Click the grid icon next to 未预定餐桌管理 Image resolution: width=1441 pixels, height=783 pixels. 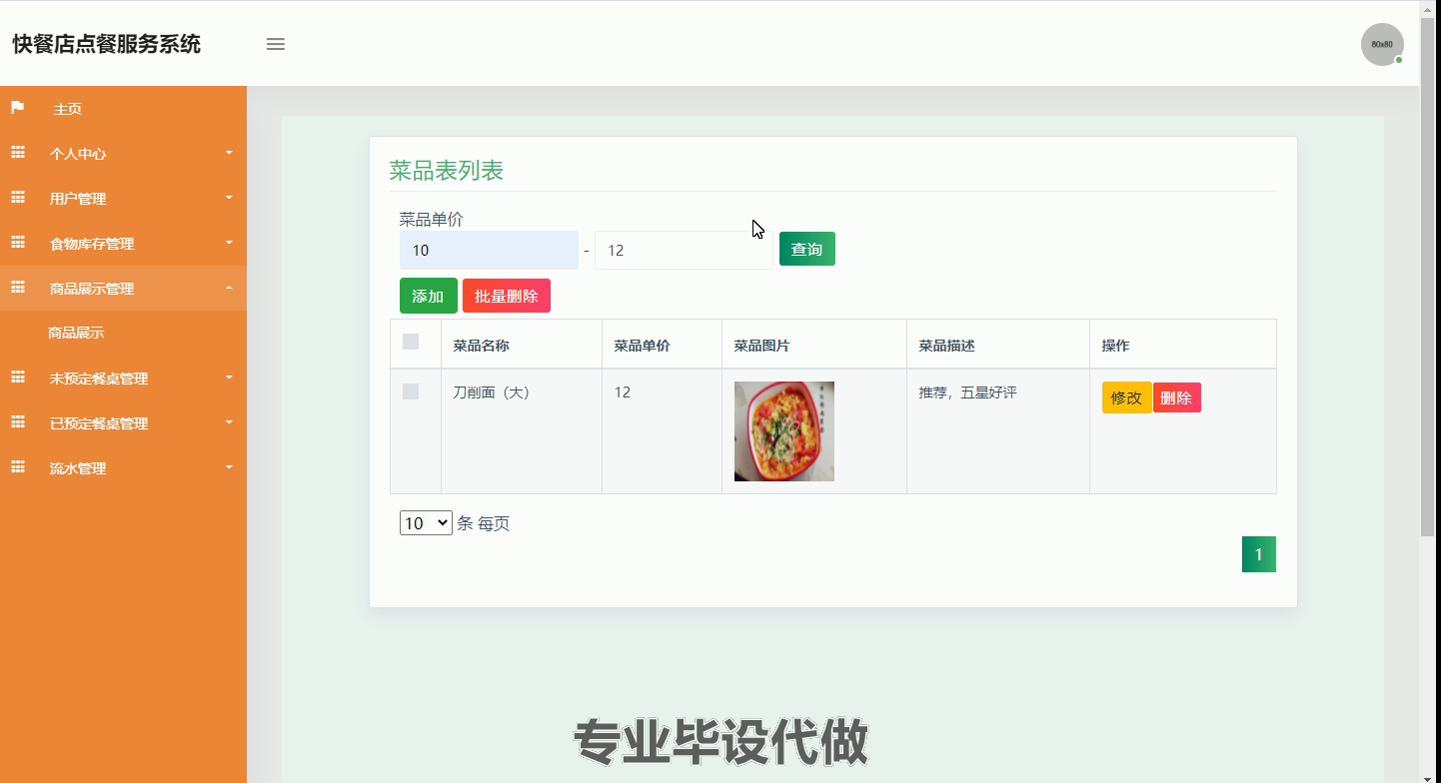pyautogui.click(x=18, y=378)
